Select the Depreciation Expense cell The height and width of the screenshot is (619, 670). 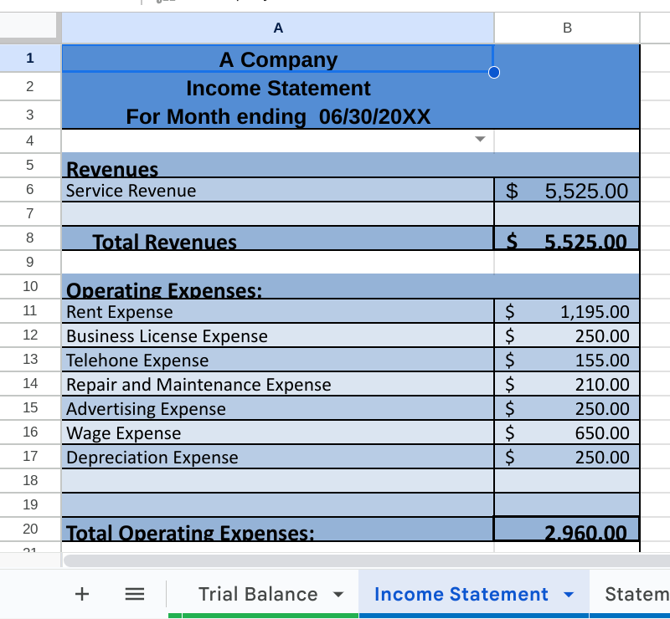[x=278, y=457]
